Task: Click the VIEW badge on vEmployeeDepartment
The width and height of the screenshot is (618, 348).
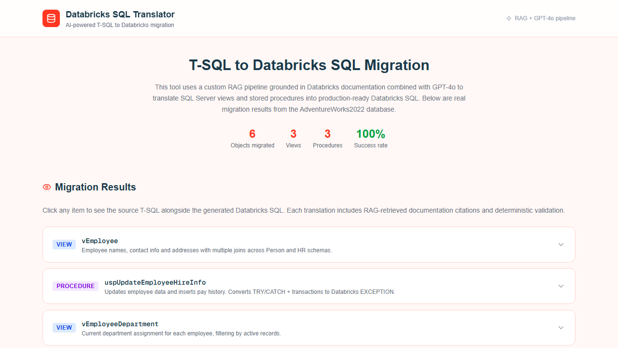Action: point(64,328)
